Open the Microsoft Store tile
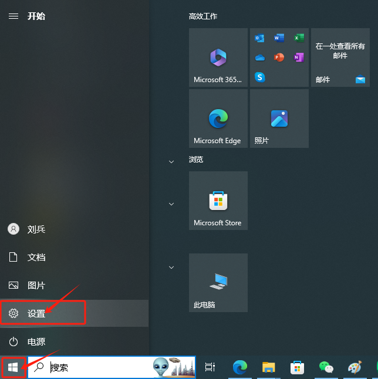Image resolution: width=378 pixels, height=379 pixels. [218, 201]
